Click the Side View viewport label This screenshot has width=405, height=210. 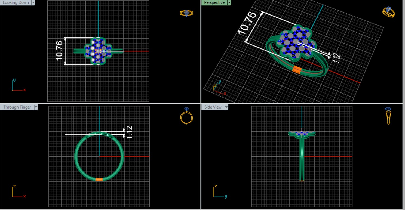point(213,107)
